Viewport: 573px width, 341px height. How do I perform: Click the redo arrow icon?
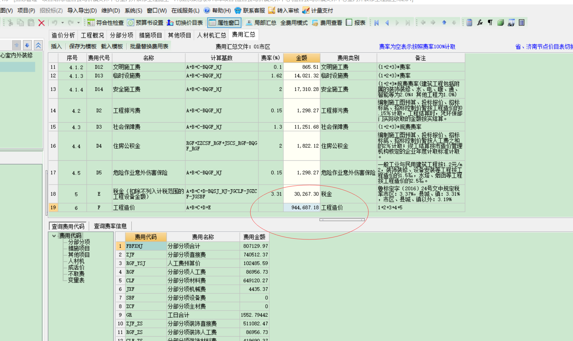71,23
